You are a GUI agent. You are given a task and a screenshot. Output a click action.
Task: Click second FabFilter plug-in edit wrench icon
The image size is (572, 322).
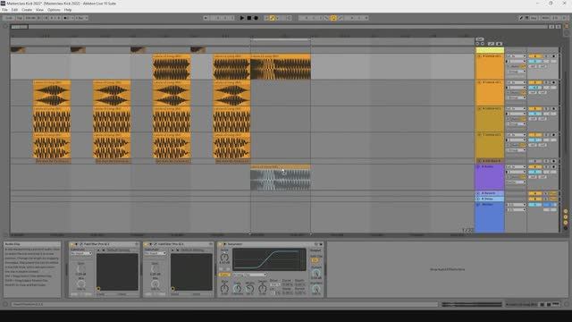[156, 244]
